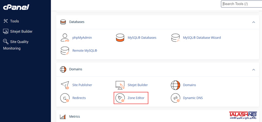This screenshot has width=262, height=122.
Task: Click the Sitejet Builder monitor icon in sidebar
Action: click(6, 31)
